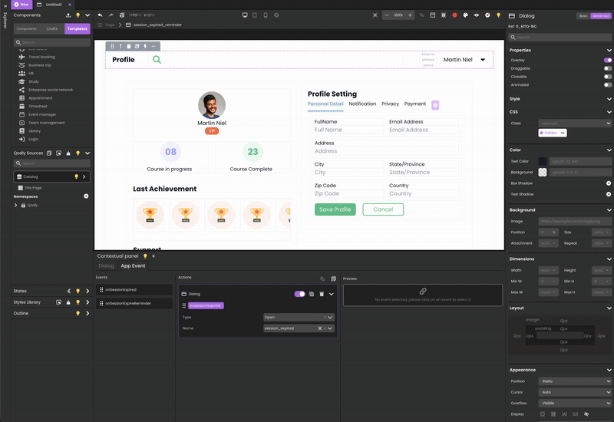Click the Save Profile button
Image resolution: width=614 pixels, height=422 pixels.
(335, 209)
